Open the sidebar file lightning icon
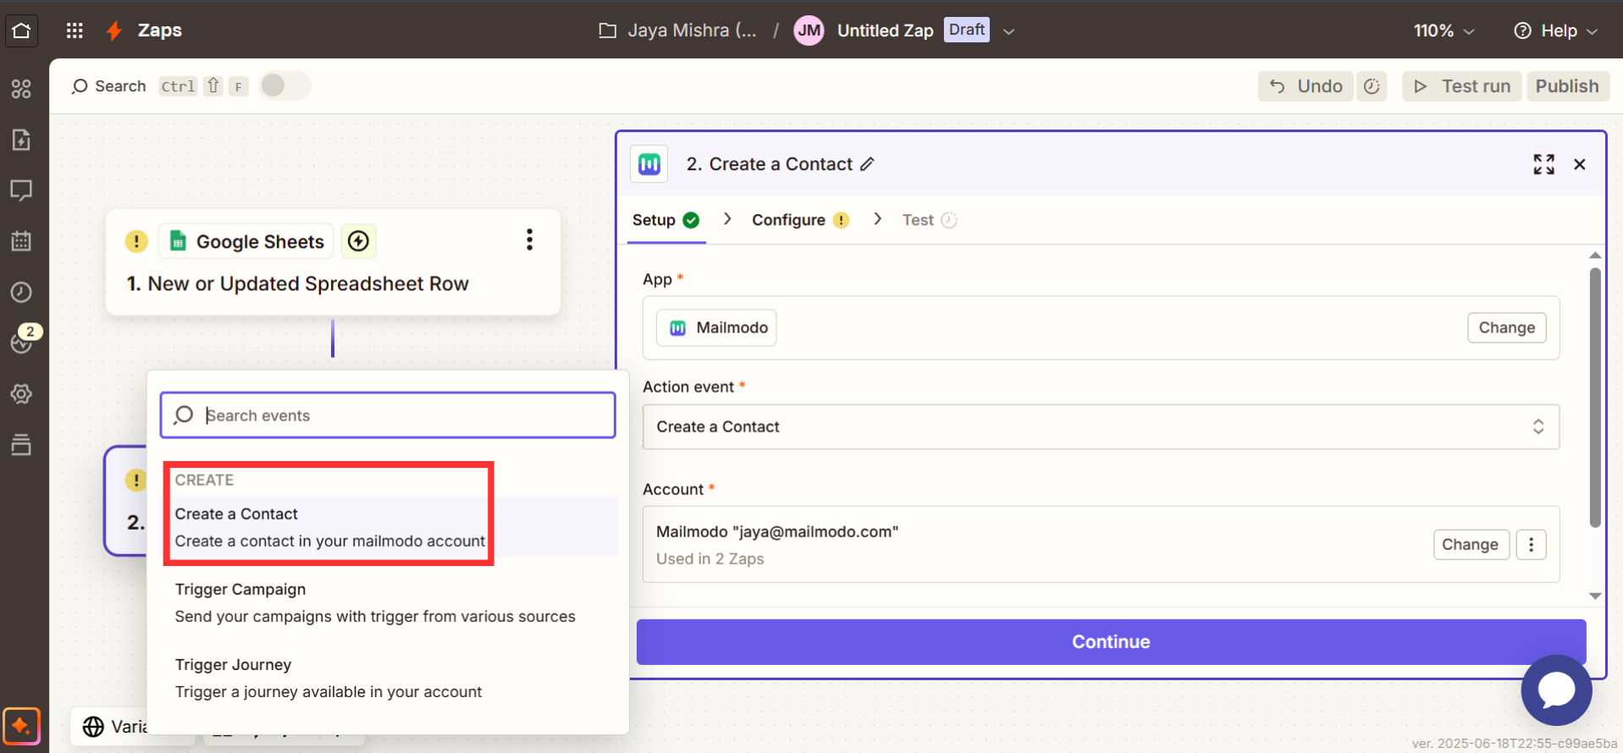The width and height of the screenshot is (1623, 753). pyautogui.click(x=21, y=140)
